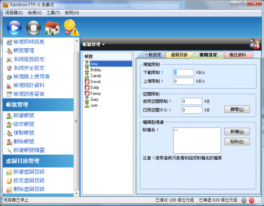This screenshot has height=206, width=264.
Task: Click 伺服器已停止 status text
Action: pos(16,200)
